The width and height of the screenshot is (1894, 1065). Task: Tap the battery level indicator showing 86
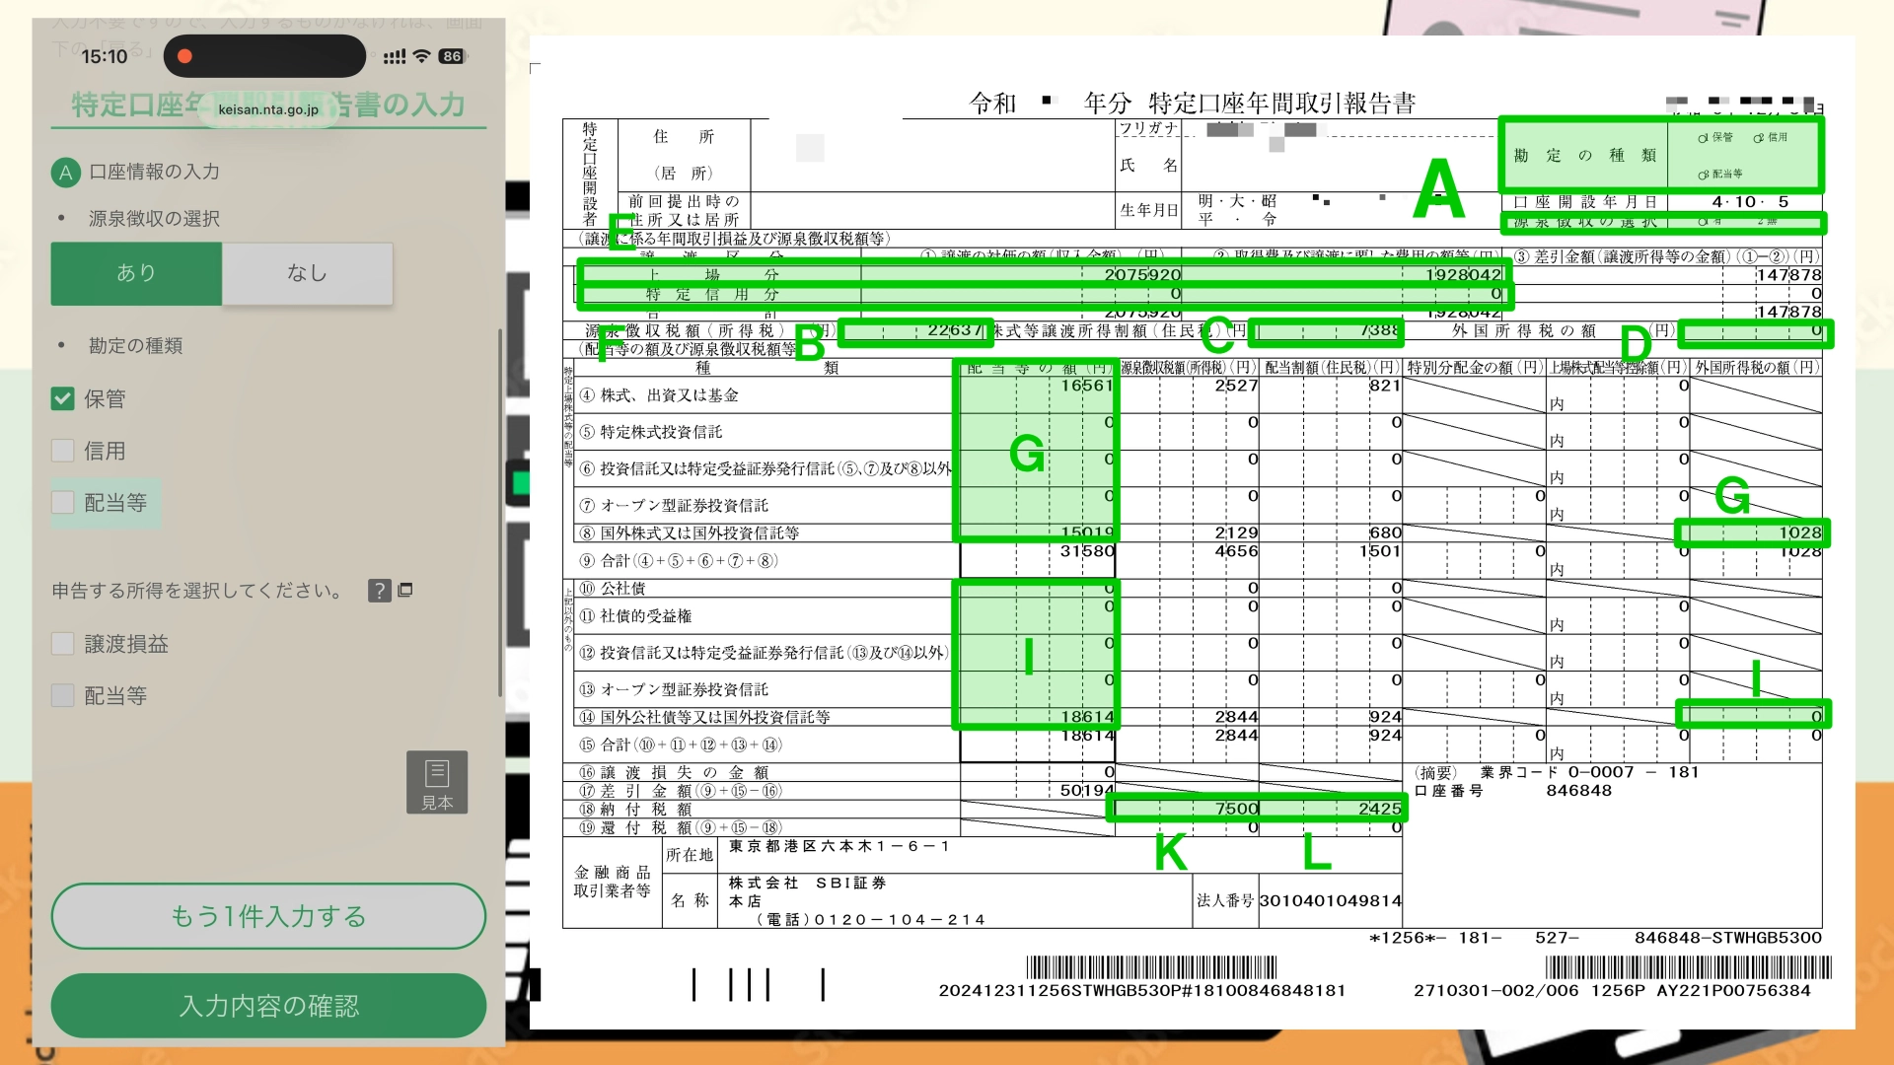tap(452, 56)
